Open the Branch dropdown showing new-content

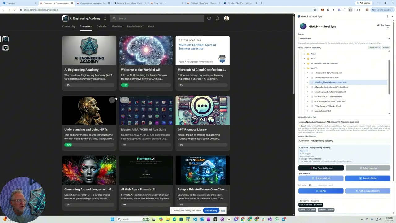[344, 38]
